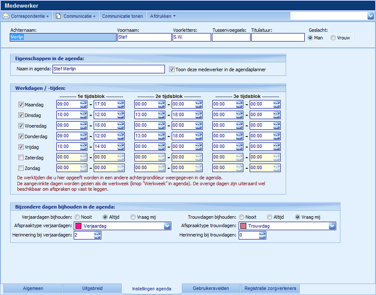Set Trouwdagen bijhouden to Nooit
The width and height of the screenshot is (376, 295).
tap(242, 217)
